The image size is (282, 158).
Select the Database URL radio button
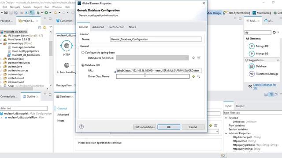click(x=83, y=65)
